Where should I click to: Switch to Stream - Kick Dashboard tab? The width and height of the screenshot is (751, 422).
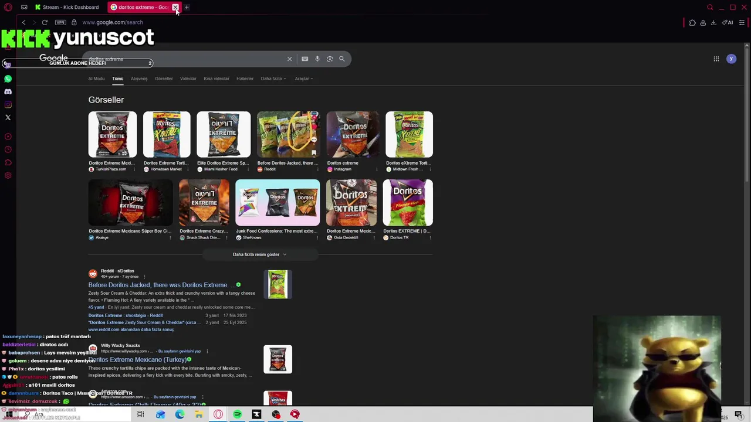[x=67, y=7]
